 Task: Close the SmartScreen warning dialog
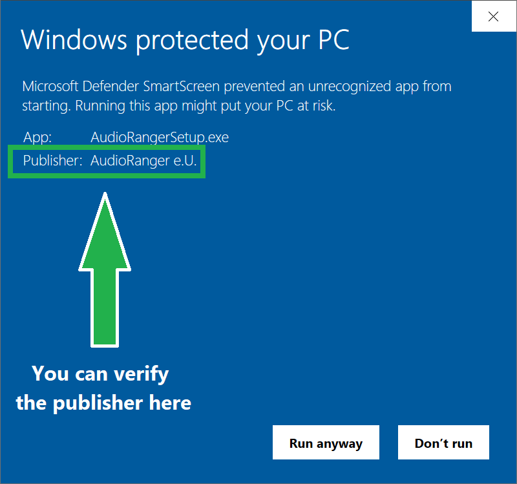tap(493, 16)
